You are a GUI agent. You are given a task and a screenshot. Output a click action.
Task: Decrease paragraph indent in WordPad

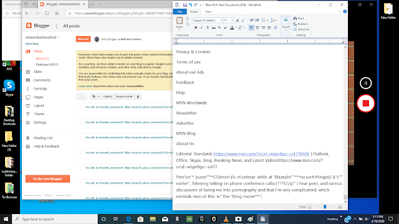click(251, 21)
